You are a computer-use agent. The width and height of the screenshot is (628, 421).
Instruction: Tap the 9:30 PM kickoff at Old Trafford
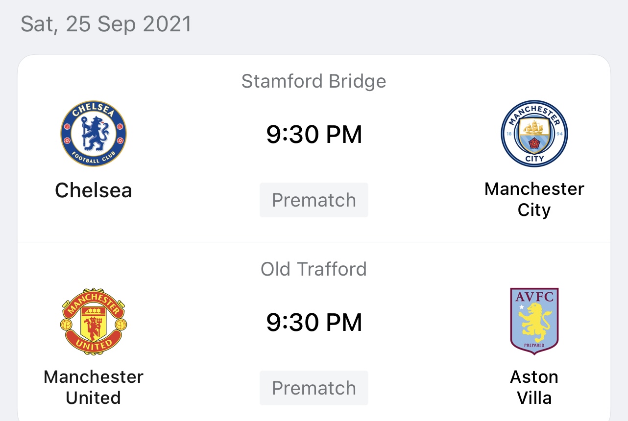pos(314,323)
